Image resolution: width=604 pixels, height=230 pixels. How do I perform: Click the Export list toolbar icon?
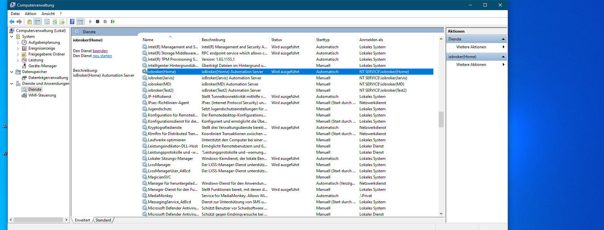pyautogui.click(x=62, y=22)
